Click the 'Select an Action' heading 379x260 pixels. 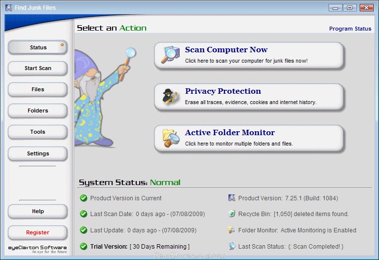pos(112,28)
